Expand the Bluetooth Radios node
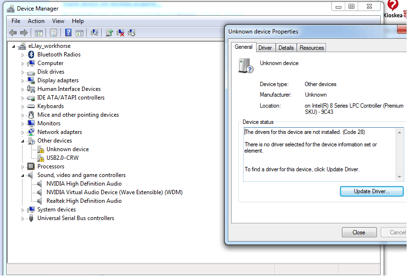The height and width of the screenshot is (276, 409). [x=23, y=55]
